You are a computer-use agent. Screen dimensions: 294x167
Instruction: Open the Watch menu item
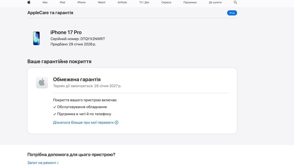(102, 2)
